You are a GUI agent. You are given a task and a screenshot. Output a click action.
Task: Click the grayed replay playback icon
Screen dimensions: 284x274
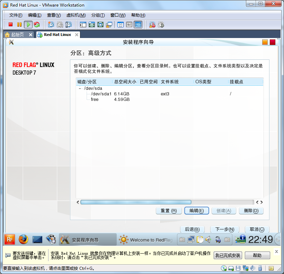pos(161,25)
